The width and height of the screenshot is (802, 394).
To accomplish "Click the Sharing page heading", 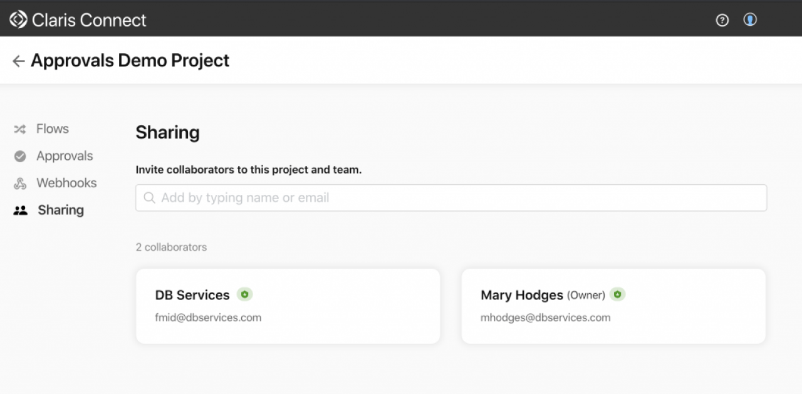I will (167, 133).
